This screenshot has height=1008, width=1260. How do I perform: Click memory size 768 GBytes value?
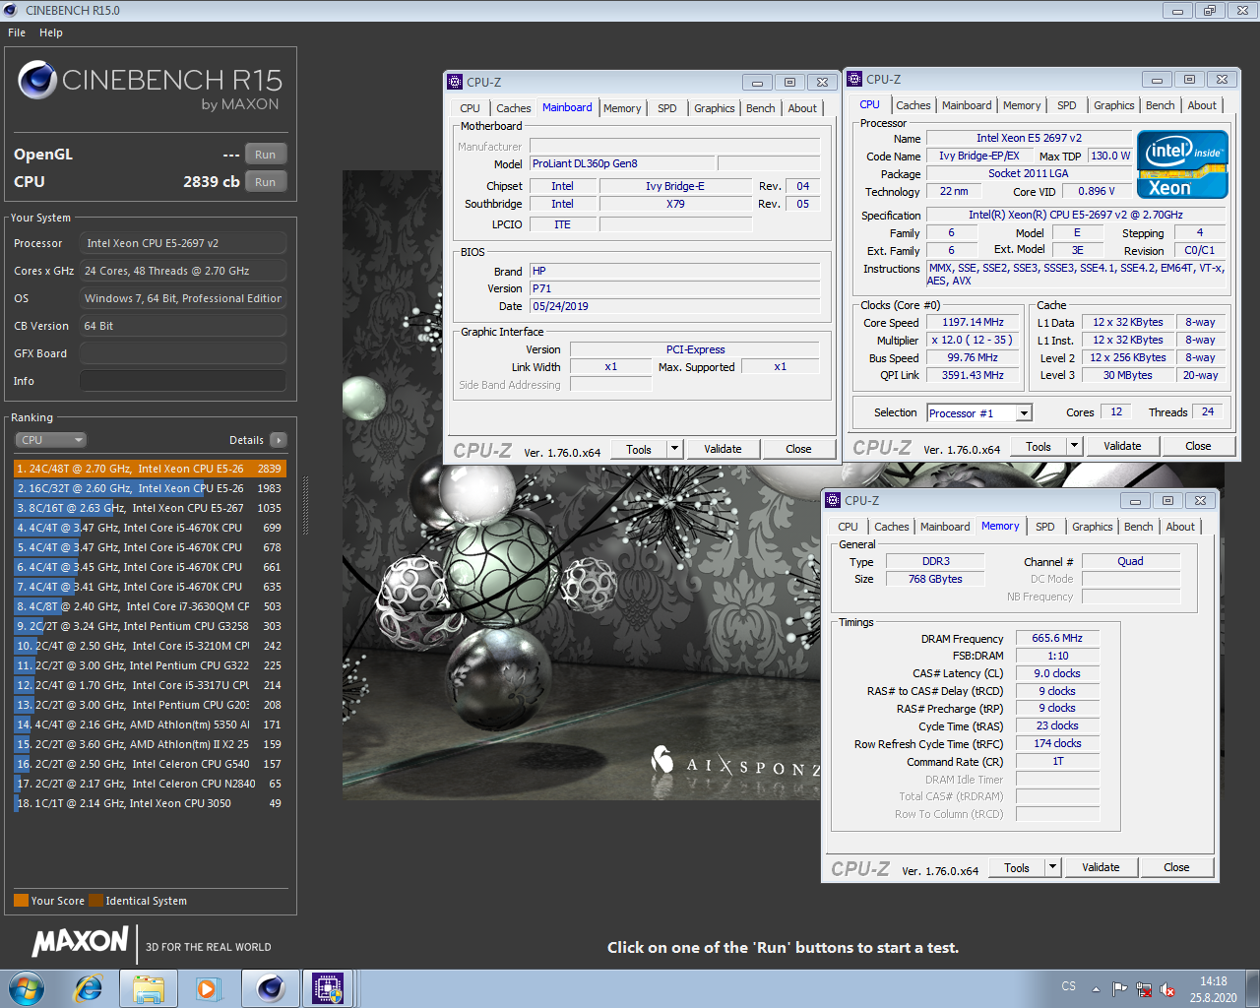pyautogui.click(x=935, y=579)
